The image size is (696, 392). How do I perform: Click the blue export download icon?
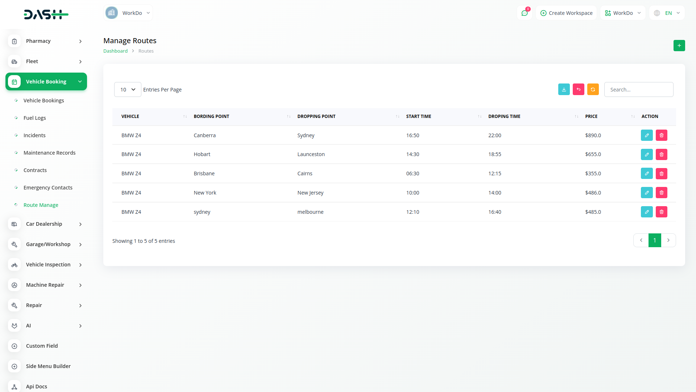564,89
